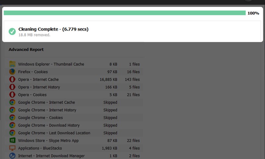Select the Firefox - Cookies row label
This screenshot has width=265, height=159.
coord(33,72)
